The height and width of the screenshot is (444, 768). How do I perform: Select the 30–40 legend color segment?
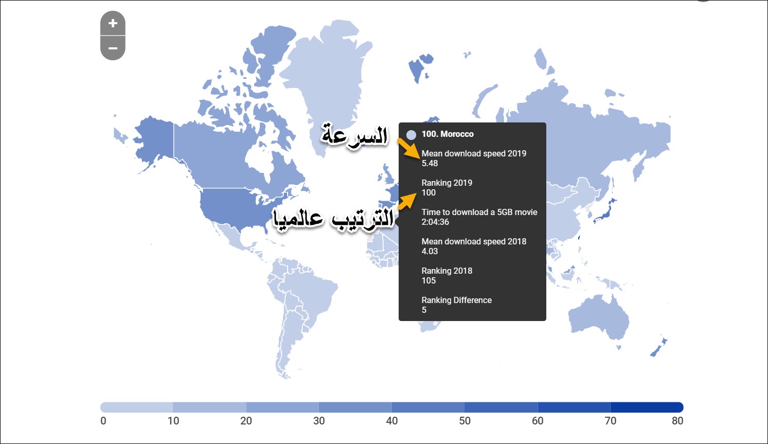coord(355,407)
